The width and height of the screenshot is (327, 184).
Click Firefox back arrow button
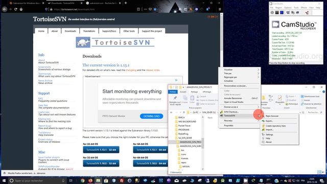[x=5, y=9]
